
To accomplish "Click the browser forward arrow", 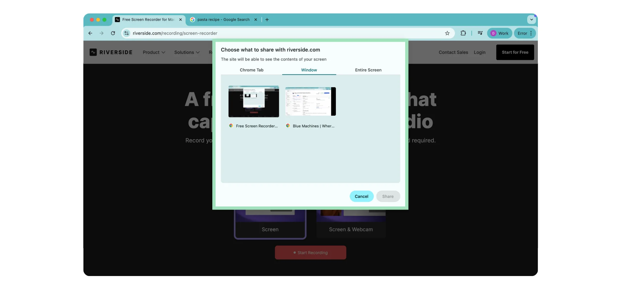I will tap(102, 33).
